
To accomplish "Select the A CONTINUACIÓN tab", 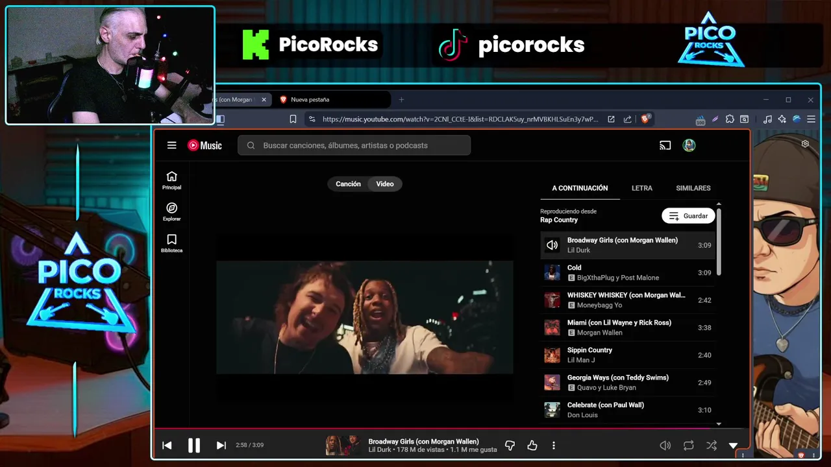I will [x=580, y=188].
